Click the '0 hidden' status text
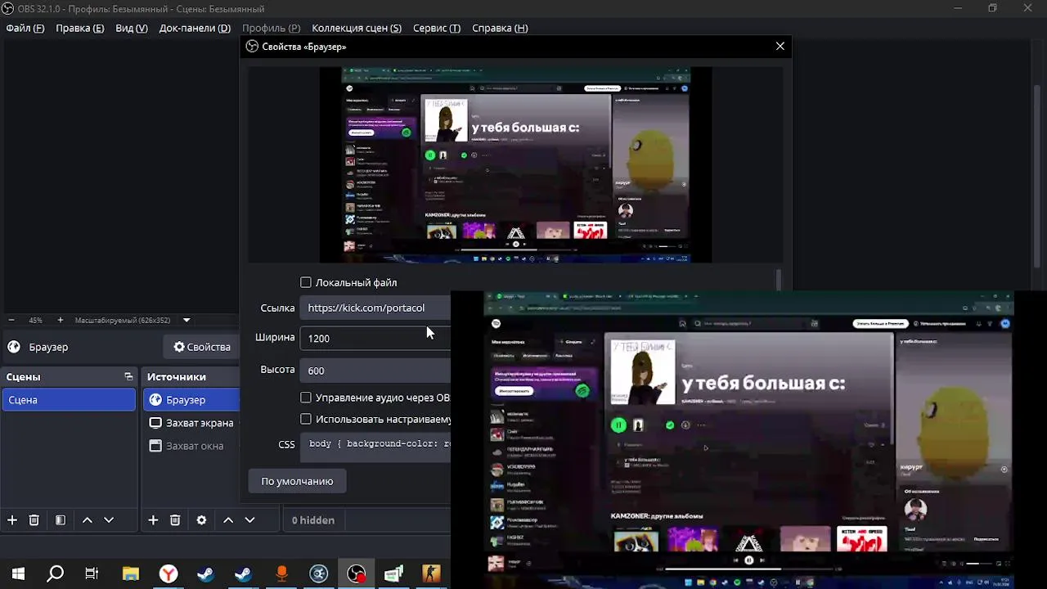The width and height of the screenshot is (1047, 589). click(x=312, y=520)
